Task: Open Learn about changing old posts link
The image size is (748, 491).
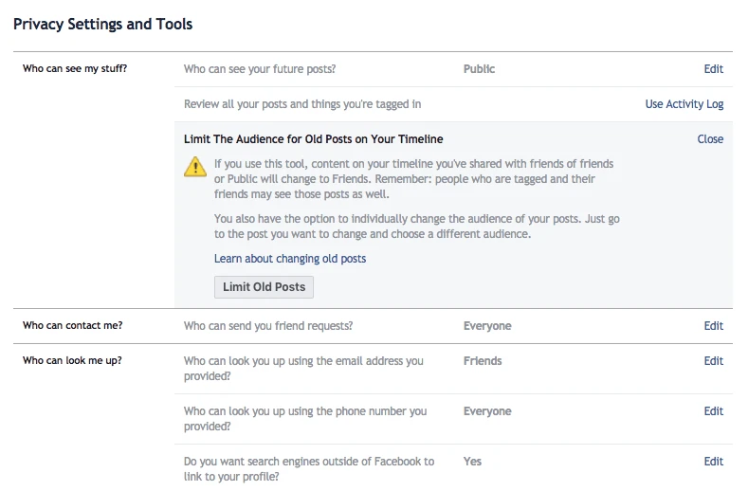Action: tap(289, 259)
